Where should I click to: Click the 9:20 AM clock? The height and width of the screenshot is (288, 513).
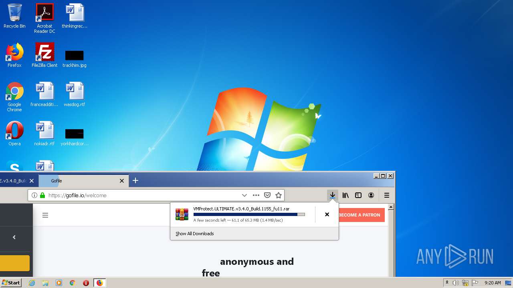(x=493, y=283)
